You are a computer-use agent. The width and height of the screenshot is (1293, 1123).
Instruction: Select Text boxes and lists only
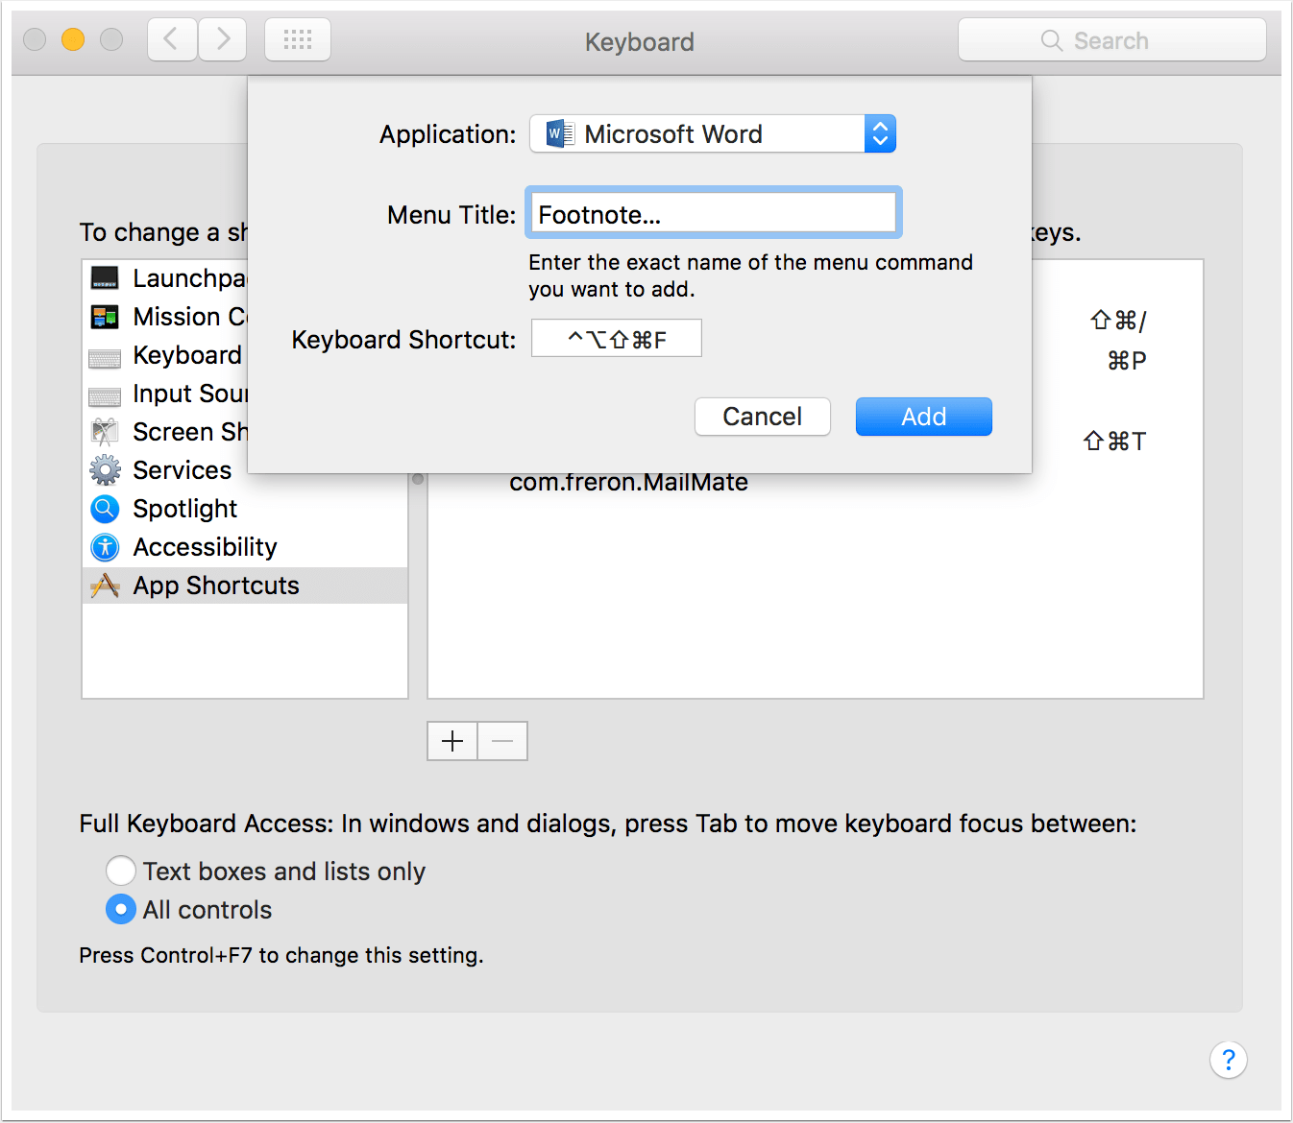(121, 871)
